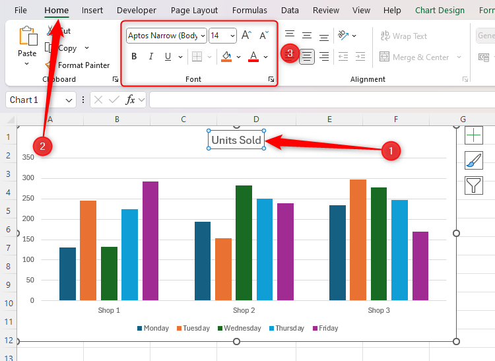The width and height of the screenshot is (495, 361).
Task: Open Chart Styles paintbrush button
Action: coord(474,160)
